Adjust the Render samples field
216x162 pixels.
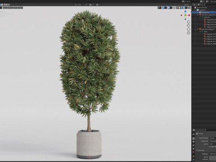click(213, 157)
